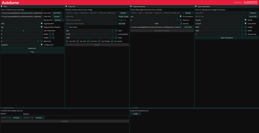Screen dimensions: 259x133
Task: Click Browse next to Resume Pkl
Action: (58, 20)
